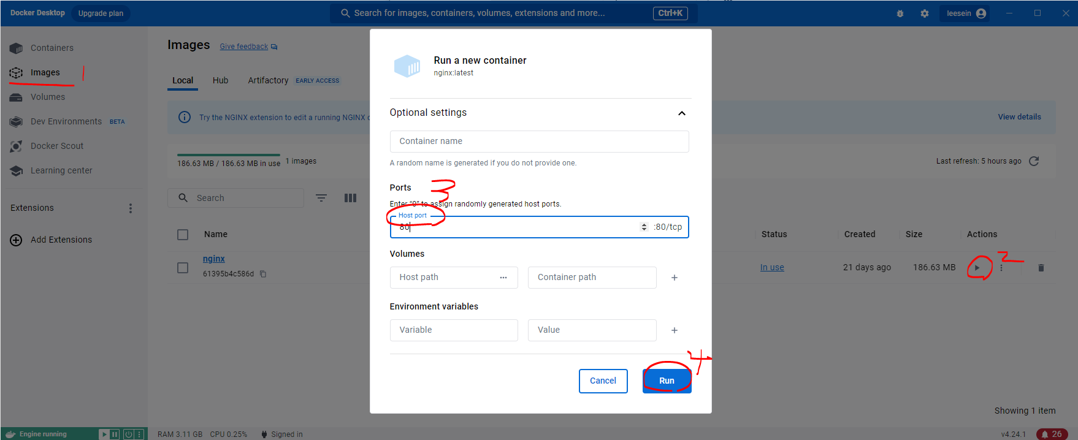This screenshot has width=1078, height=440.
Task: Run the nginx image with play icon
Action: coord(977,268)
